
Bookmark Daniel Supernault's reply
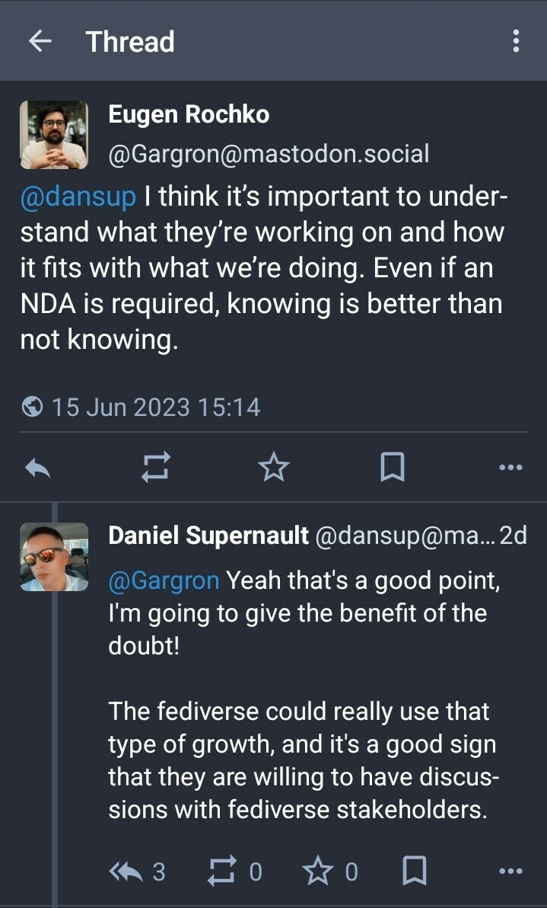tap(414, 870)
